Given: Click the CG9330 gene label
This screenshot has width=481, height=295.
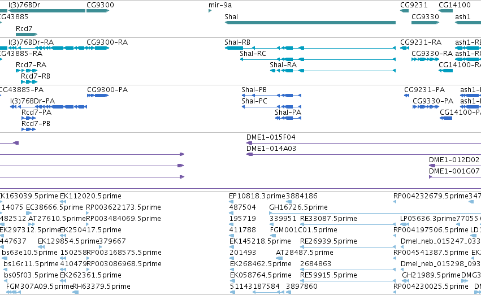Looking at the screenshot, I should (x=425, y=17).
